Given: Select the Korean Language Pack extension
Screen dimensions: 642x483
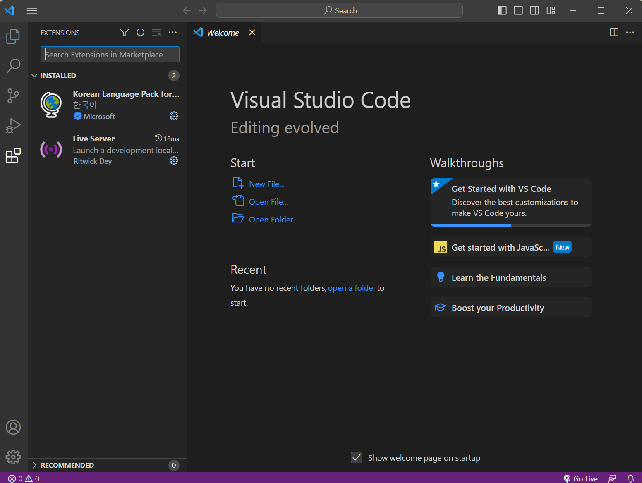Looking at the screenshot, I should pos(108,105).
